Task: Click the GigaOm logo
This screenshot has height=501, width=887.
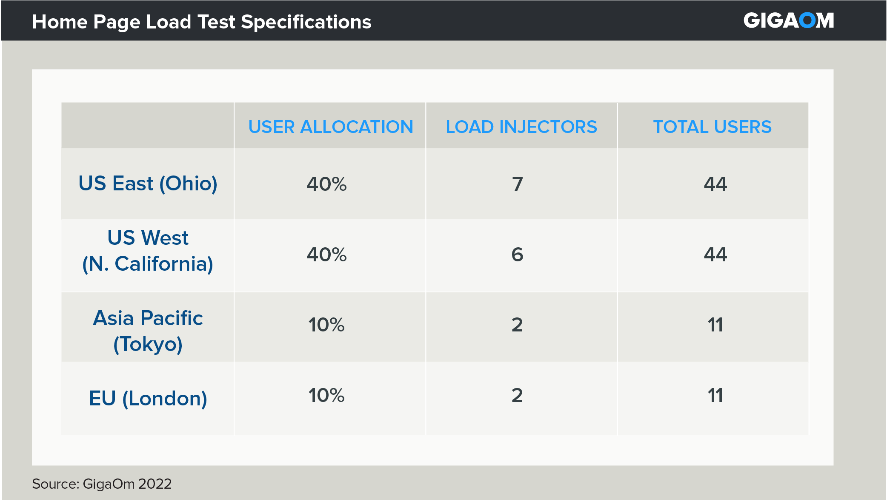Action: tap(788, 21)
